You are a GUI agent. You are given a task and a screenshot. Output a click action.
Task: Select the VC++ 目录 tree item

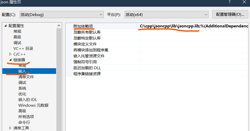point(23,49)
